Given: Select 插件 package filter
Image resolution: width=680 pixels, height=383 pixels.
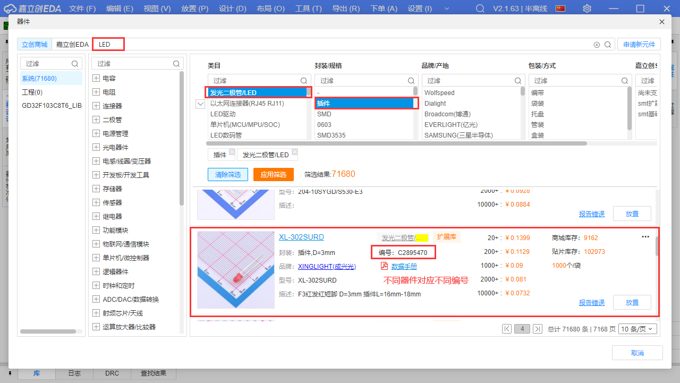Looking at the screenshot, I should 364,103.
